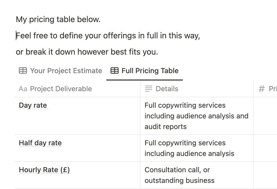Click the text lines icon beside Details
277x189 pixels.
(x=149, y=89)
